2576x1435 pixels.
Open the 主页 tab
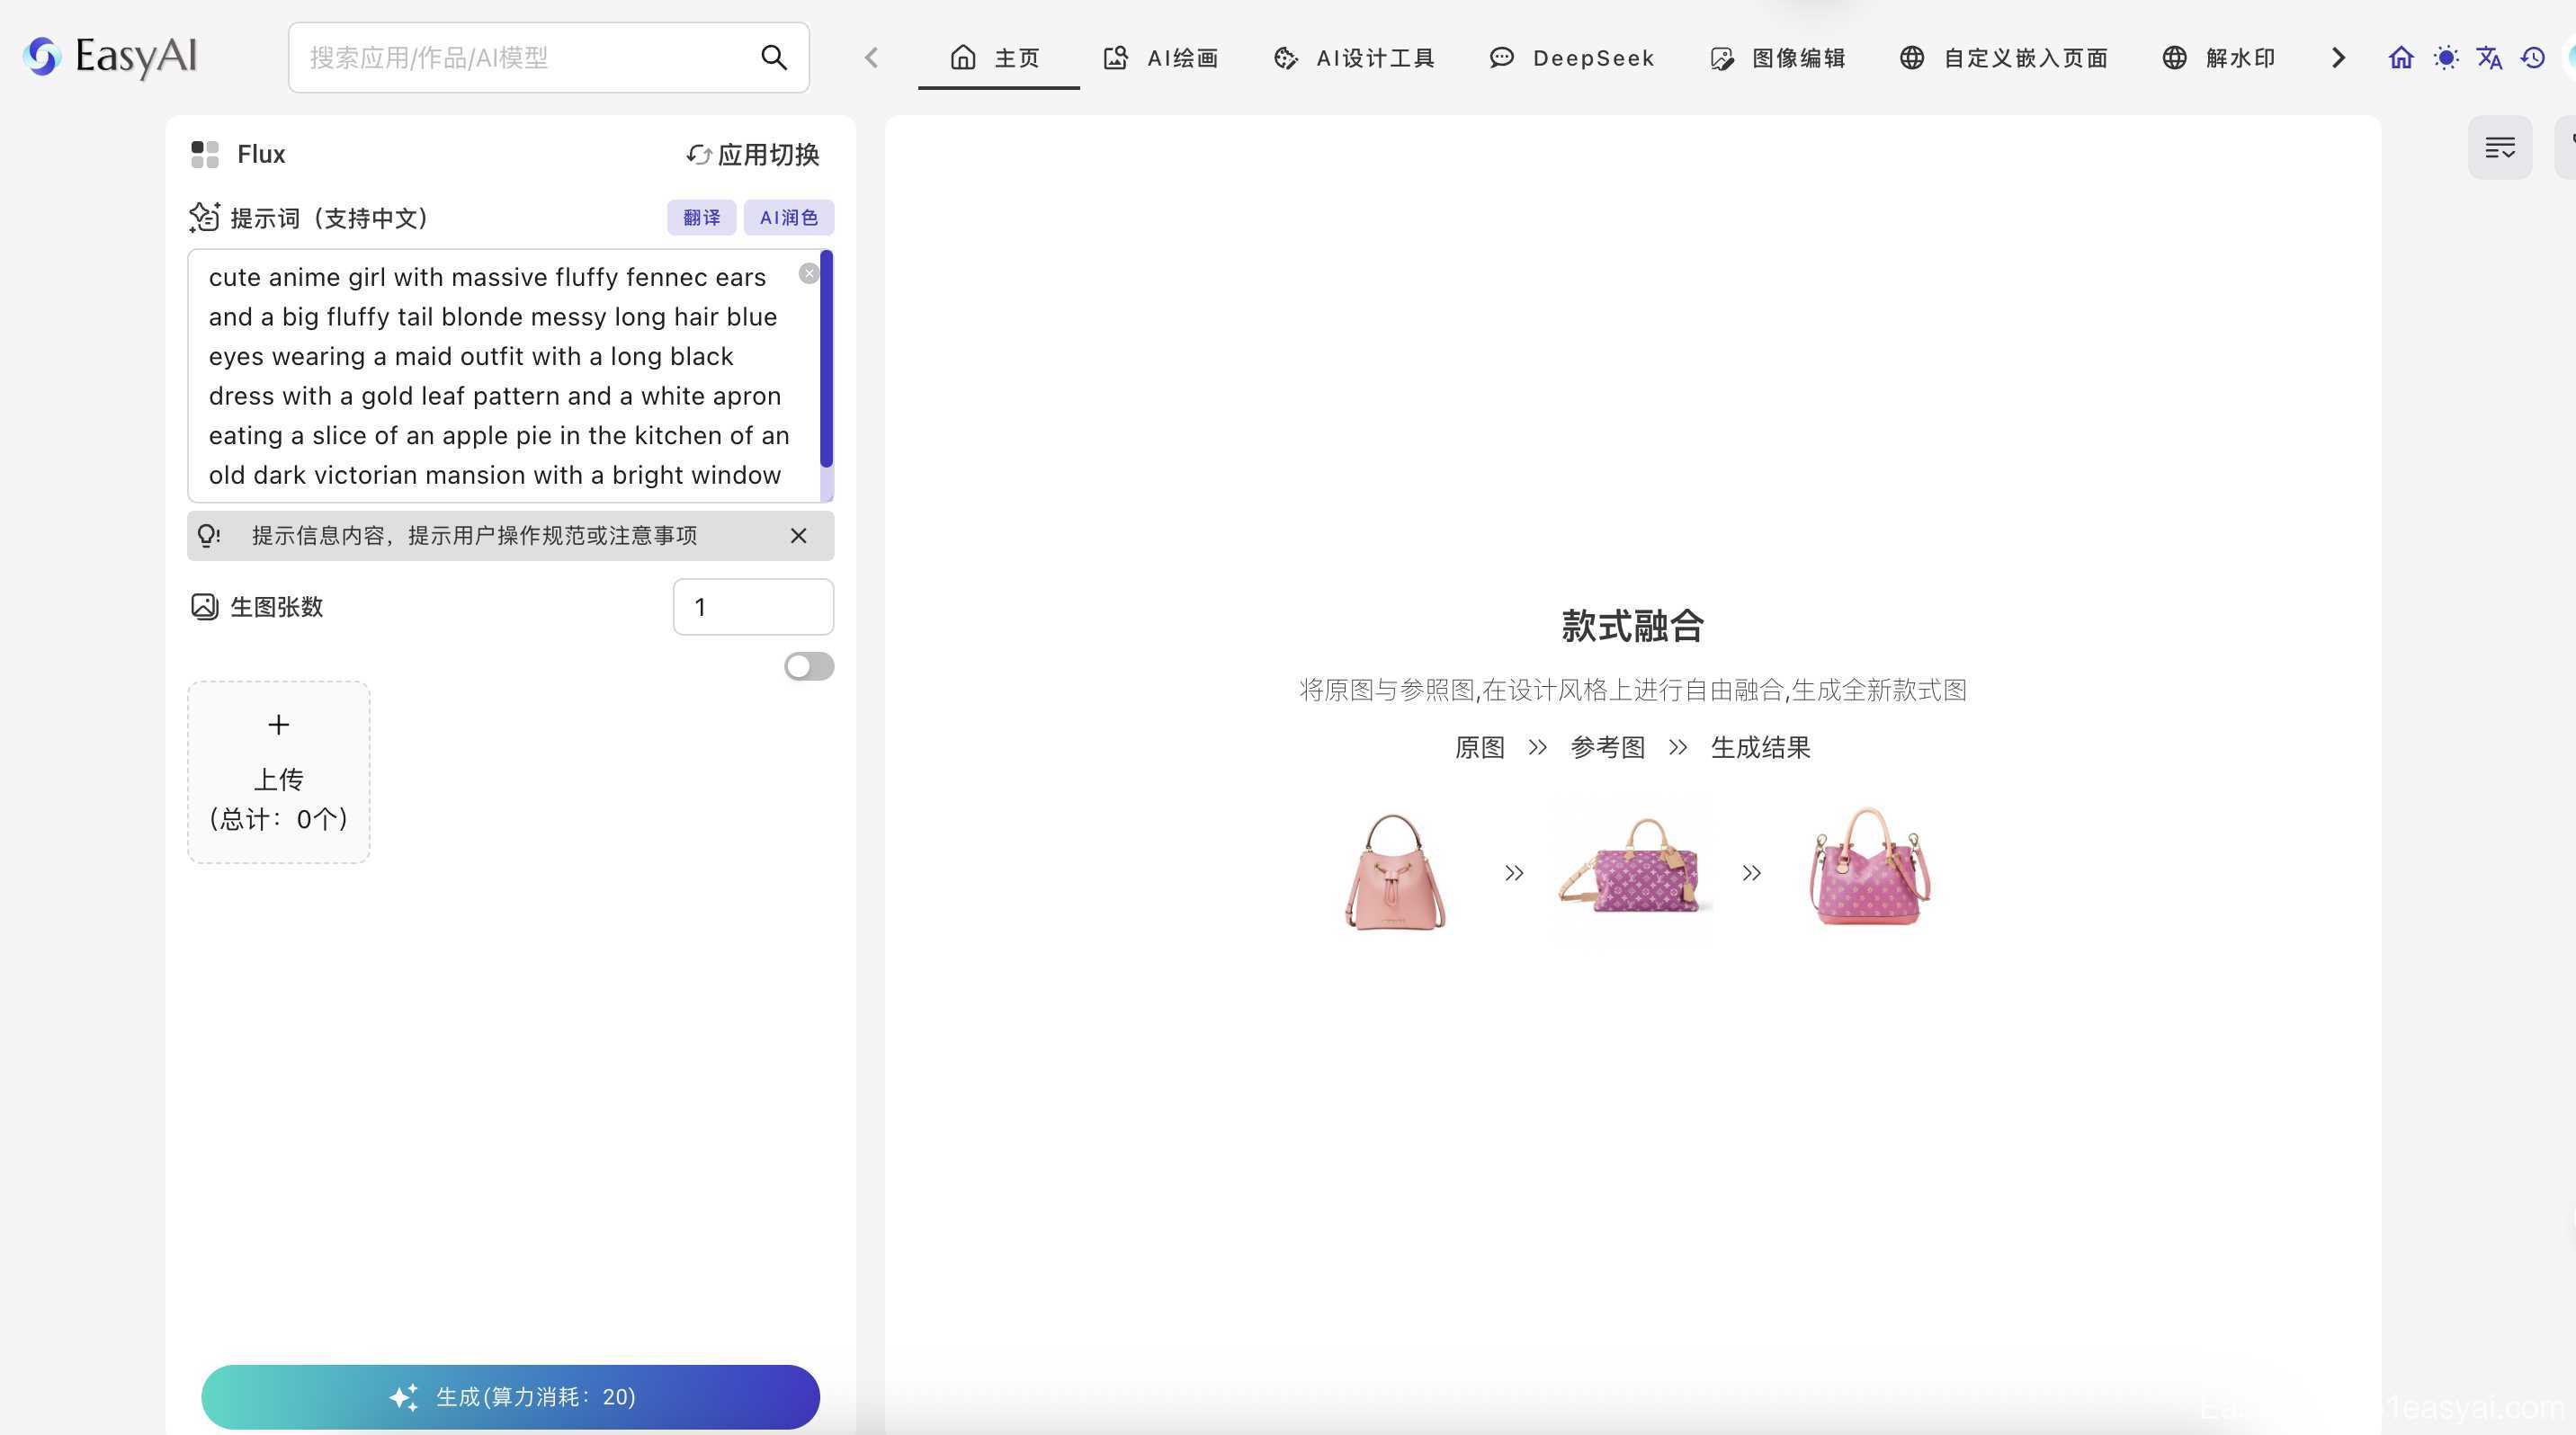997,58
